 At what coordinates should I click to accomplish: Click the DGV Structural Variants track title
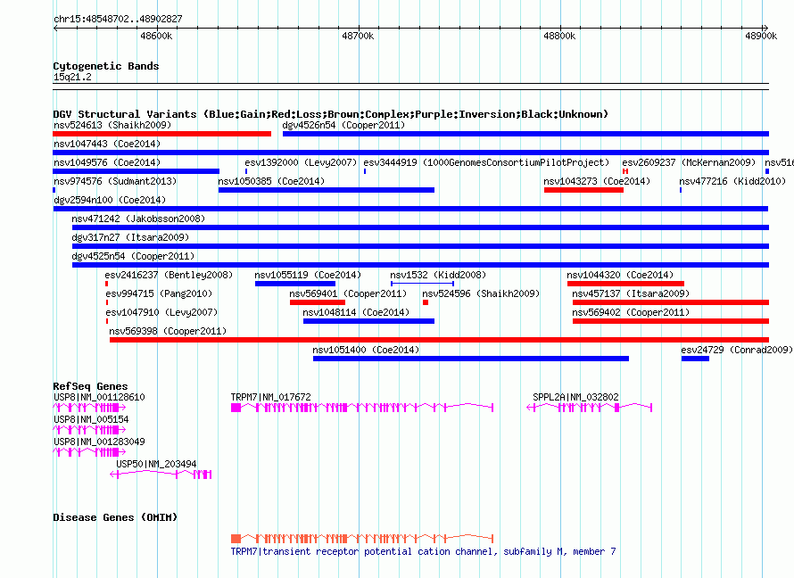pos(330,114)
